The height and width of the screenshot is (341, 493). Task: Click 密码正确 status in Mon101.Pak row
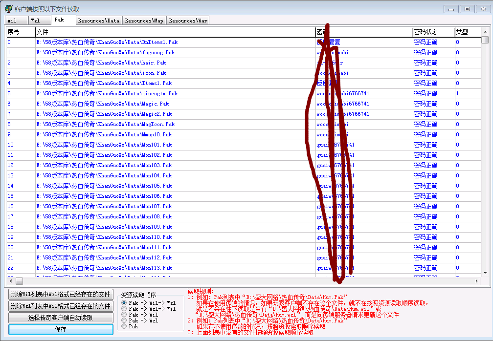426,145
